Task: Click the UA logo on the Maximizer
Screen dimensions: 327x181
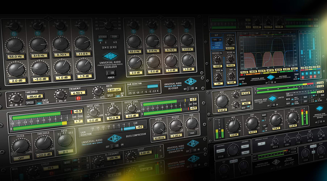Action: 319,108
